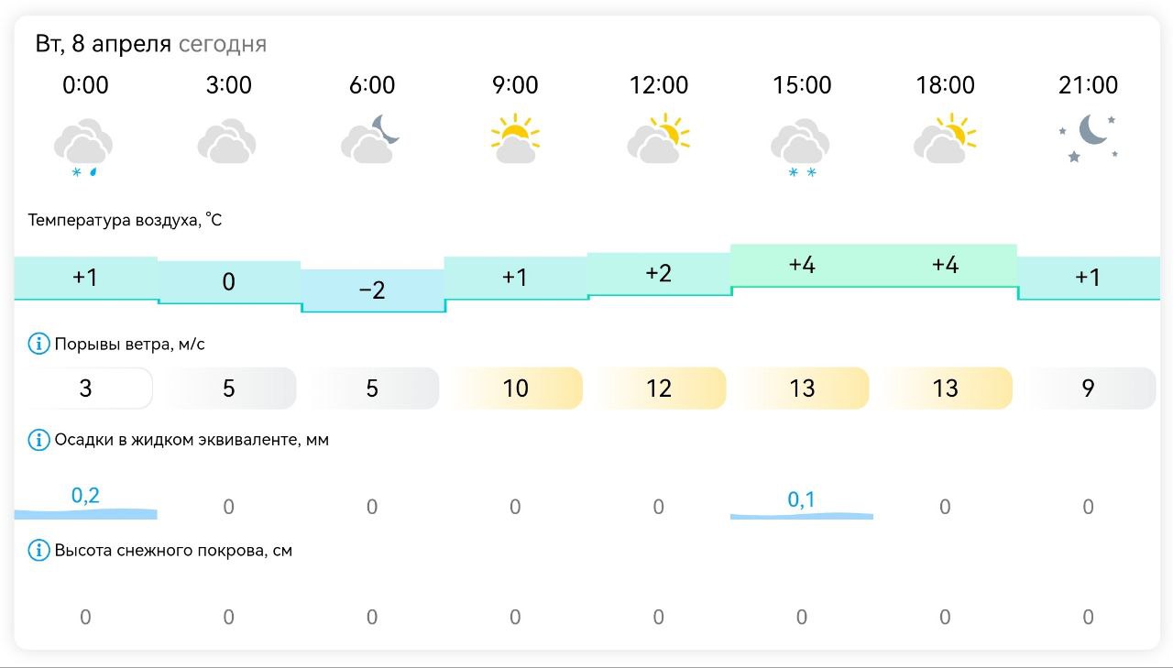Click the partly cloudy icon at 18:00
The height and width of the screenshot is (668, 1173).
945,138
